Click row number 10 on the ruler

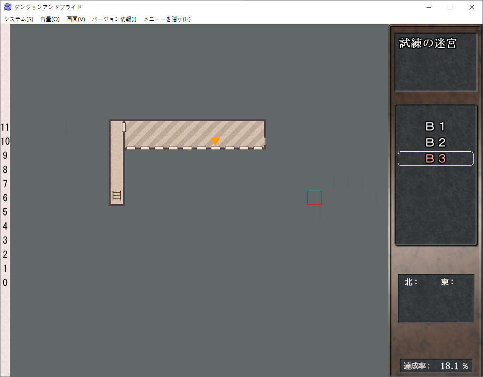click(x=5, y=141)
